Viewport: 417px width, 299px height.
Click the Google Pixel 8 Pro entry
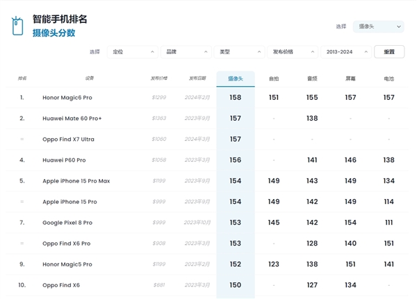tap(67, 223)
